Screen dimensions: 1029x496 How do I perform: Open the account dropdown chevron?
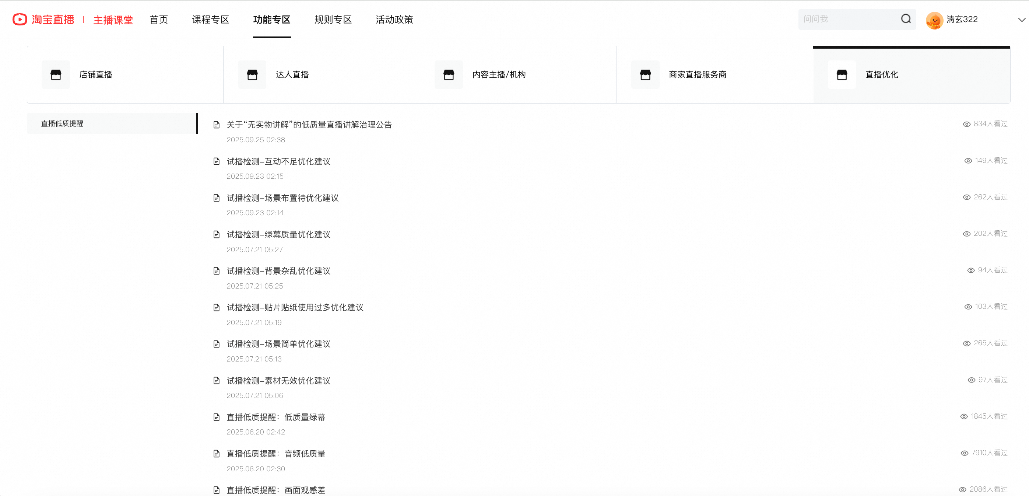[1021, 20]
